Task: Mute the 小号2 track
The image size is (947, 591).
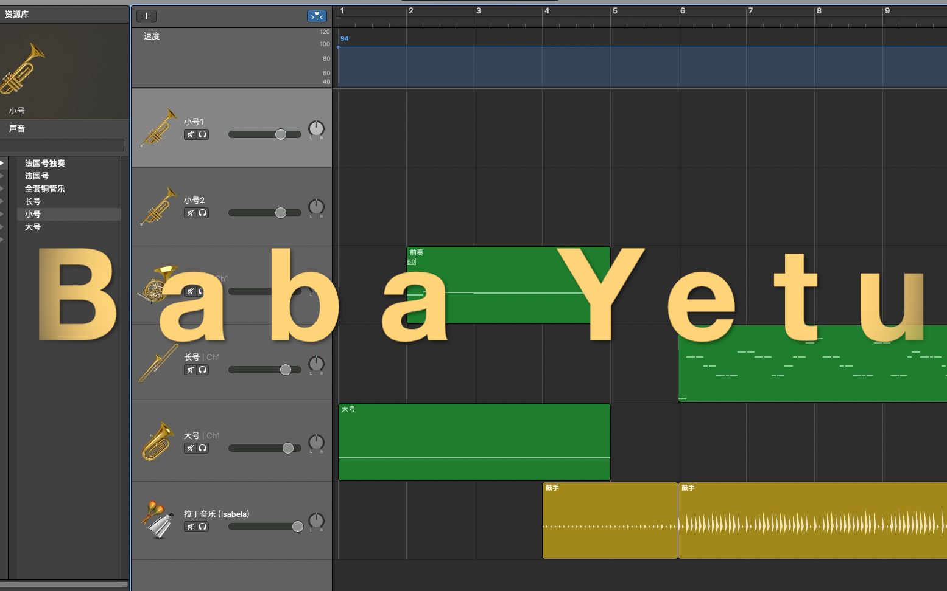Action: tap(191, 213)
